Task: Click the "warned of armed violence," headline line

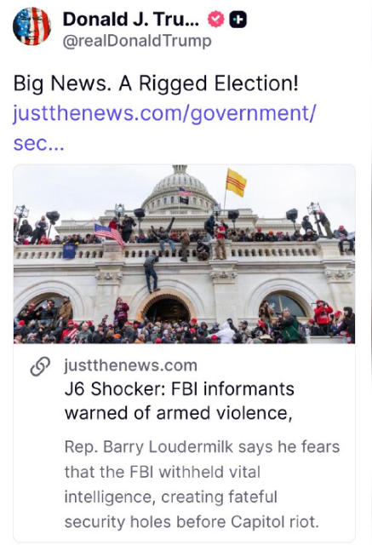Action: pos(179,413)
